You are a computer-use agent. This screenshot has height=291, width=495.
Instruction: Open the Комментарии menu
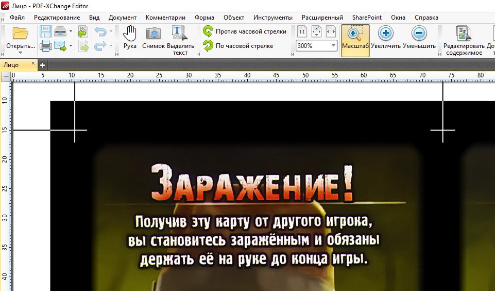click(x=165, y=18)
